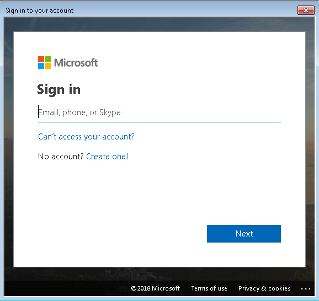Click the blue Next button
The height and width of the screenshot is (301, 319).
[x=244, y=234]
